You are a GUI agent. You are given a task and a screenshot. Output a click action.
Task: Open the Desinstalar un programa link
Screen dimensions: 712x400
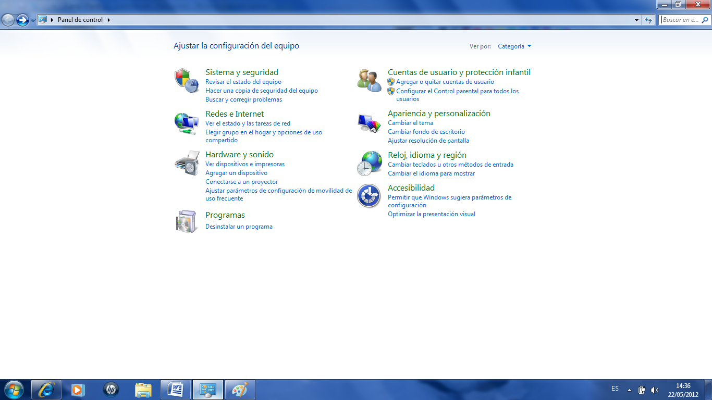(x=239, y=227)
